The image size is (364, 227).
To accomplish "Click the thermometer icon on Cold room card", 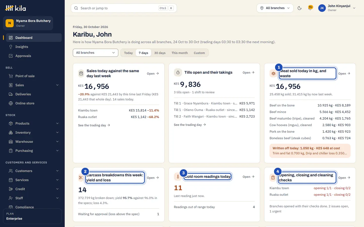I will coord(178,177).
